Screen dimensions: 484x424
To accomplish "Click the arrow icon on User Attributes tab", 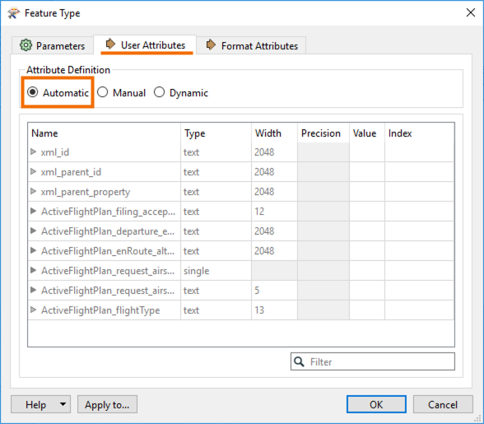I will [x=110, y=44].
